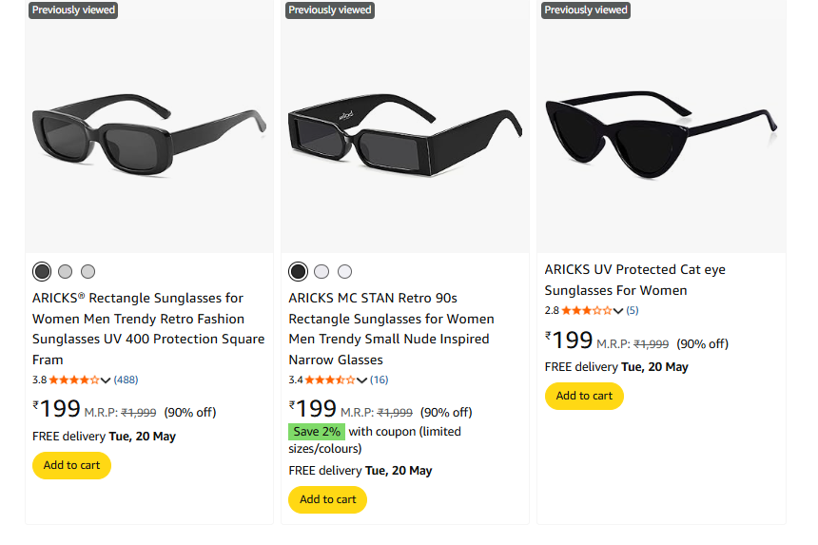Image resolution: width=818 pixels, height=545 pixels.
Task: Click the green Save 2% coupon badge
Action: pos(317,432)
